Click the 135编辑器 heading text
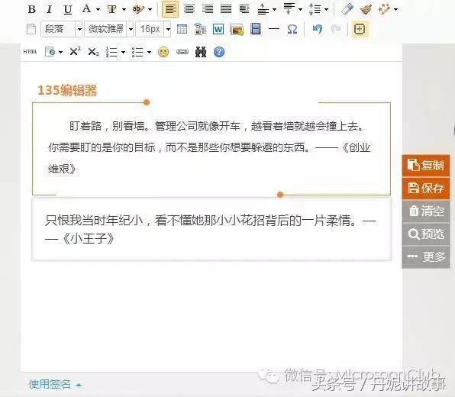The height and width of the screenshot is (397, 455). pos(67,90)
